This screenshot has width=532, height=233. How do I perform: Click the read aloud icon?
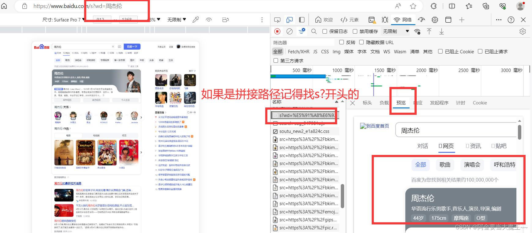click(x=398, y=6)
